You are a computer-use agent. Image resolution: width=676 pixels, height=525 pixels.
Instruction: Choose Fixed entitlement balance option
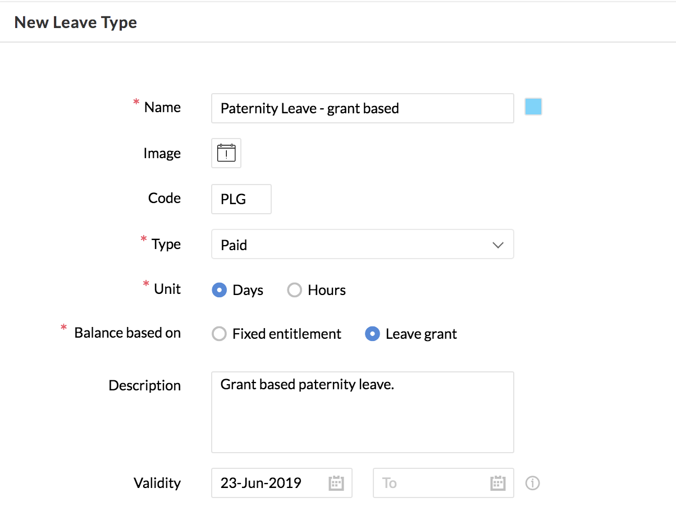[219, 334]
